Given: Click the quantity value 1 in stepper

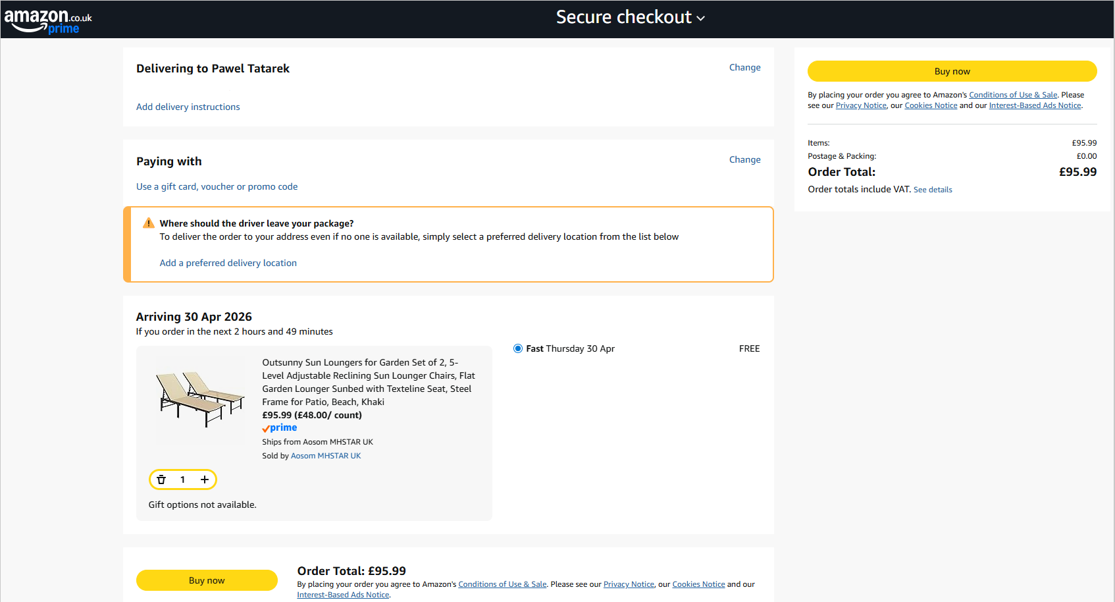Looking at the screenshot, I should point(182,479).
